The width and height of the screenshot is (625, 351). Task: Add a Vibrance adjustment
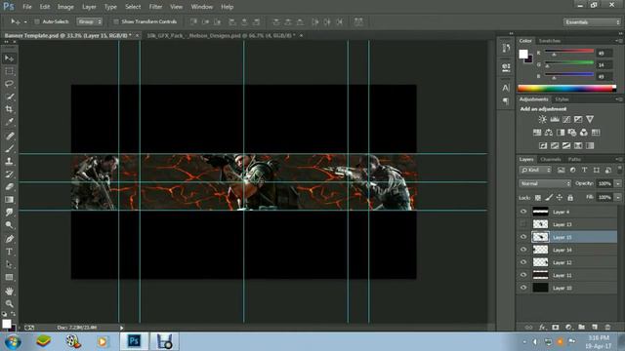590,119
